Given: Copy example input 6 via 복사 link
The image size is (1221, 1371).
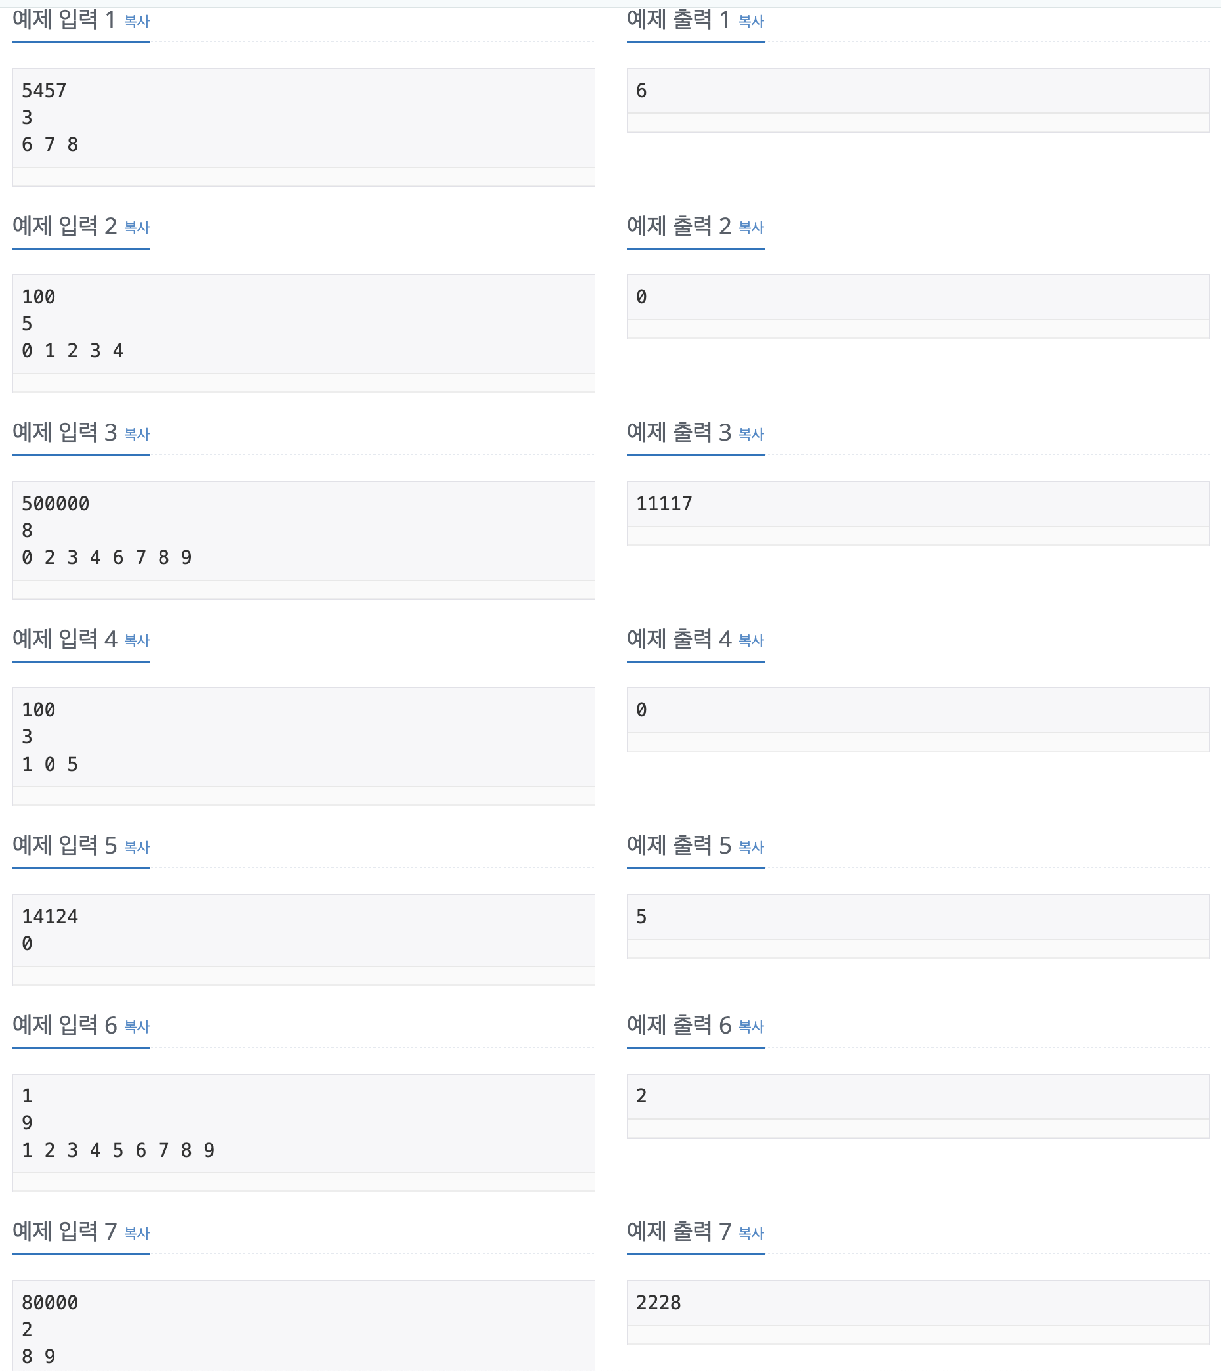Looking at the screenshot, I should pyautogui.click(x=137, y=1026).
